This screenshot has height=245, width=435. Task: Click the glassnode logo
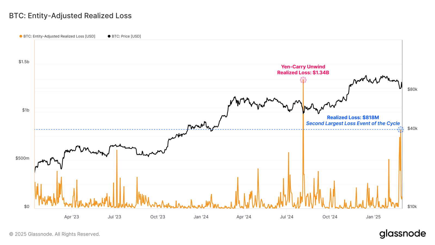pos(403,234)
